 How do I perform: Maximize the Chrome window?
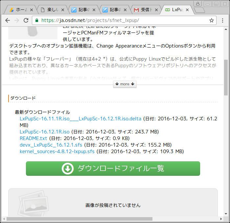pos(216,4)
